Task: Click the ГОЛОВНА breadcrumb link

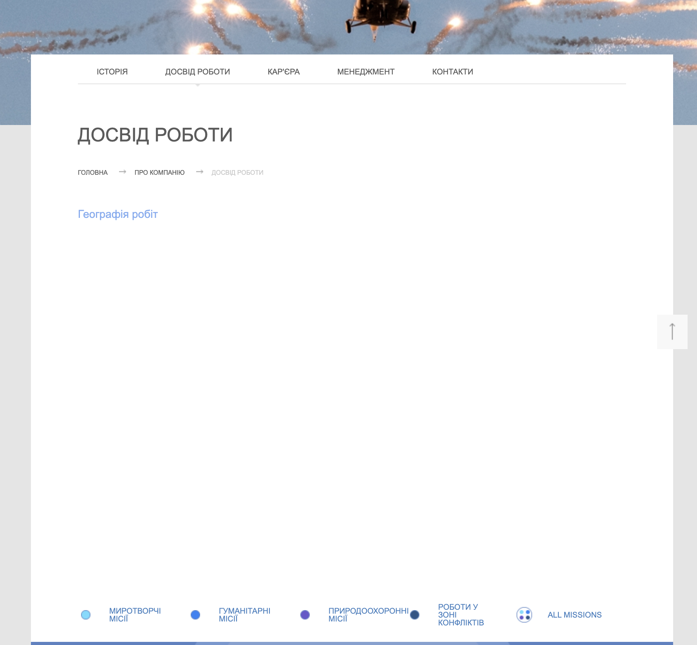Action: (93, 172)
